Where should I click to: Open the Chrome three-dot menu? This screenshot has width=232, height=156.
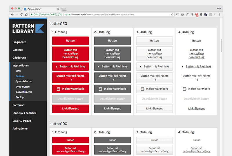pos(220,14)
